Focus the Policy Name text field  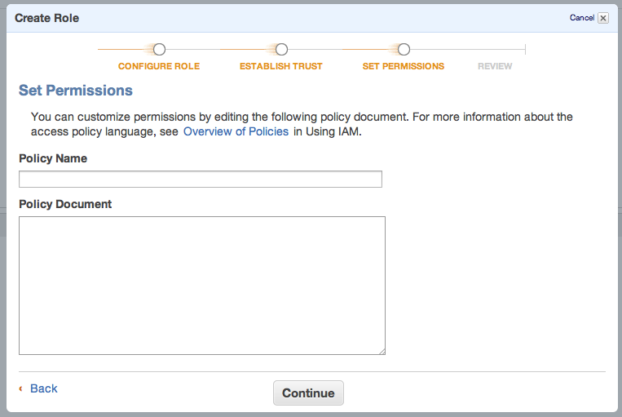201,180
